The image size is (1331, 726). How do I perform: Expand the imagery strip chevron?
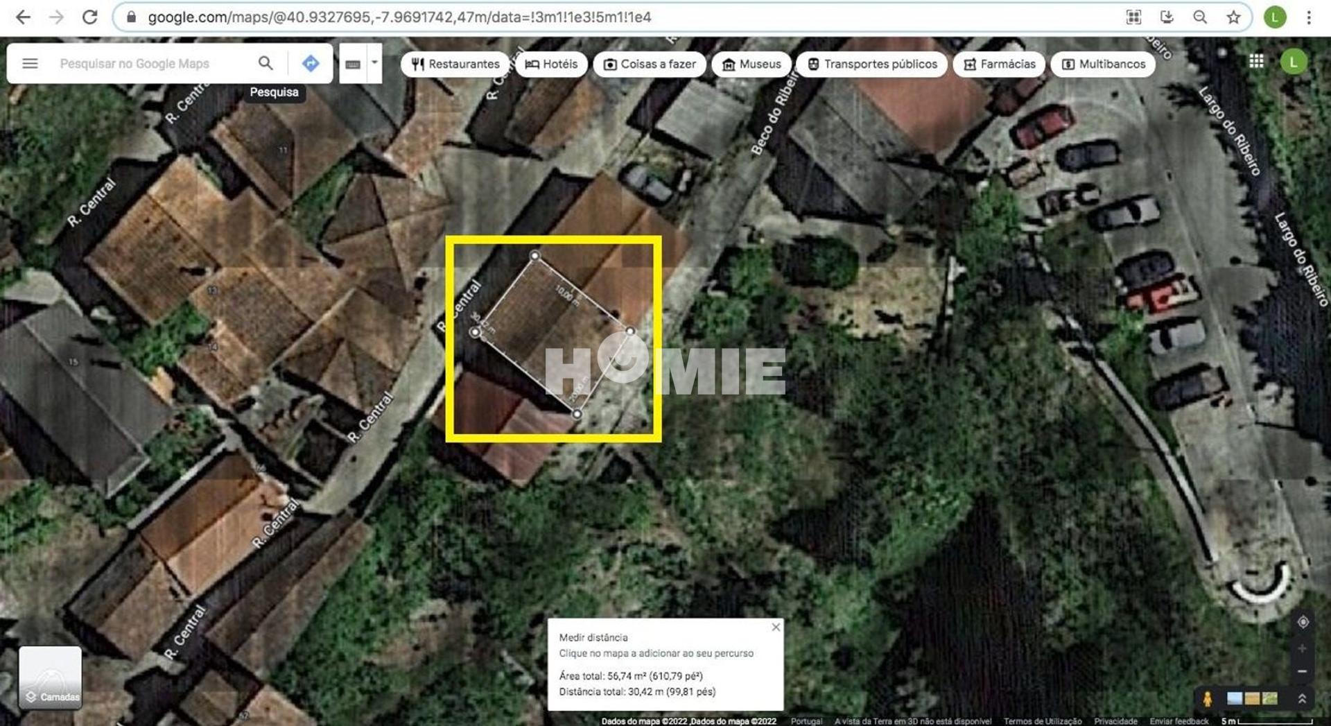coord(1303,698)
